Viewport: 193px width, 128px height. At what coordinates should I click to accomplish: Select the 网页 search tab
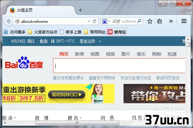[64, 54]
